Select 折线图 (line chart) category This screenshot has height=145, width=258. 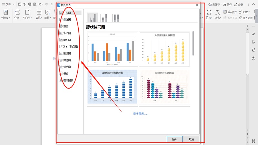tap(67, 20)
